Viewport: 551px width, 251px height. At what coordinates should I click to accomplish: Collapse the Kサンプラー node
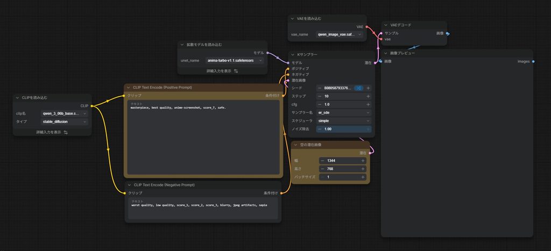[x=293, y=55]
